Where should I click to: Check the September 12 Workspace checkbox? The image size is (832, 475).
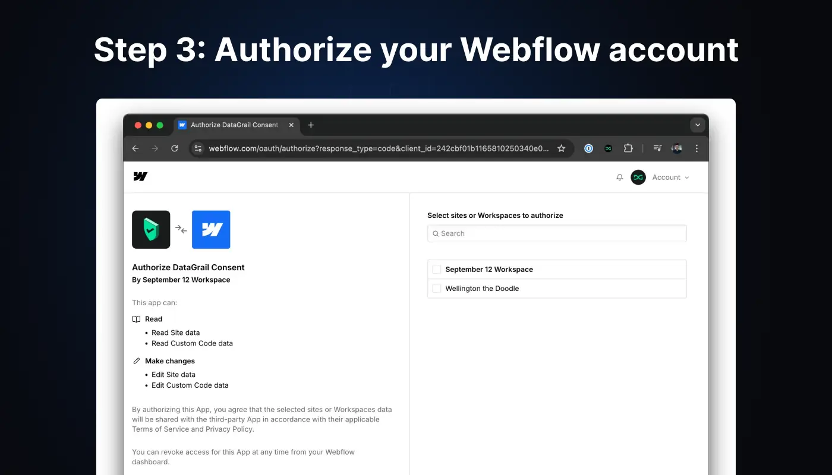[x=437, y=269]
